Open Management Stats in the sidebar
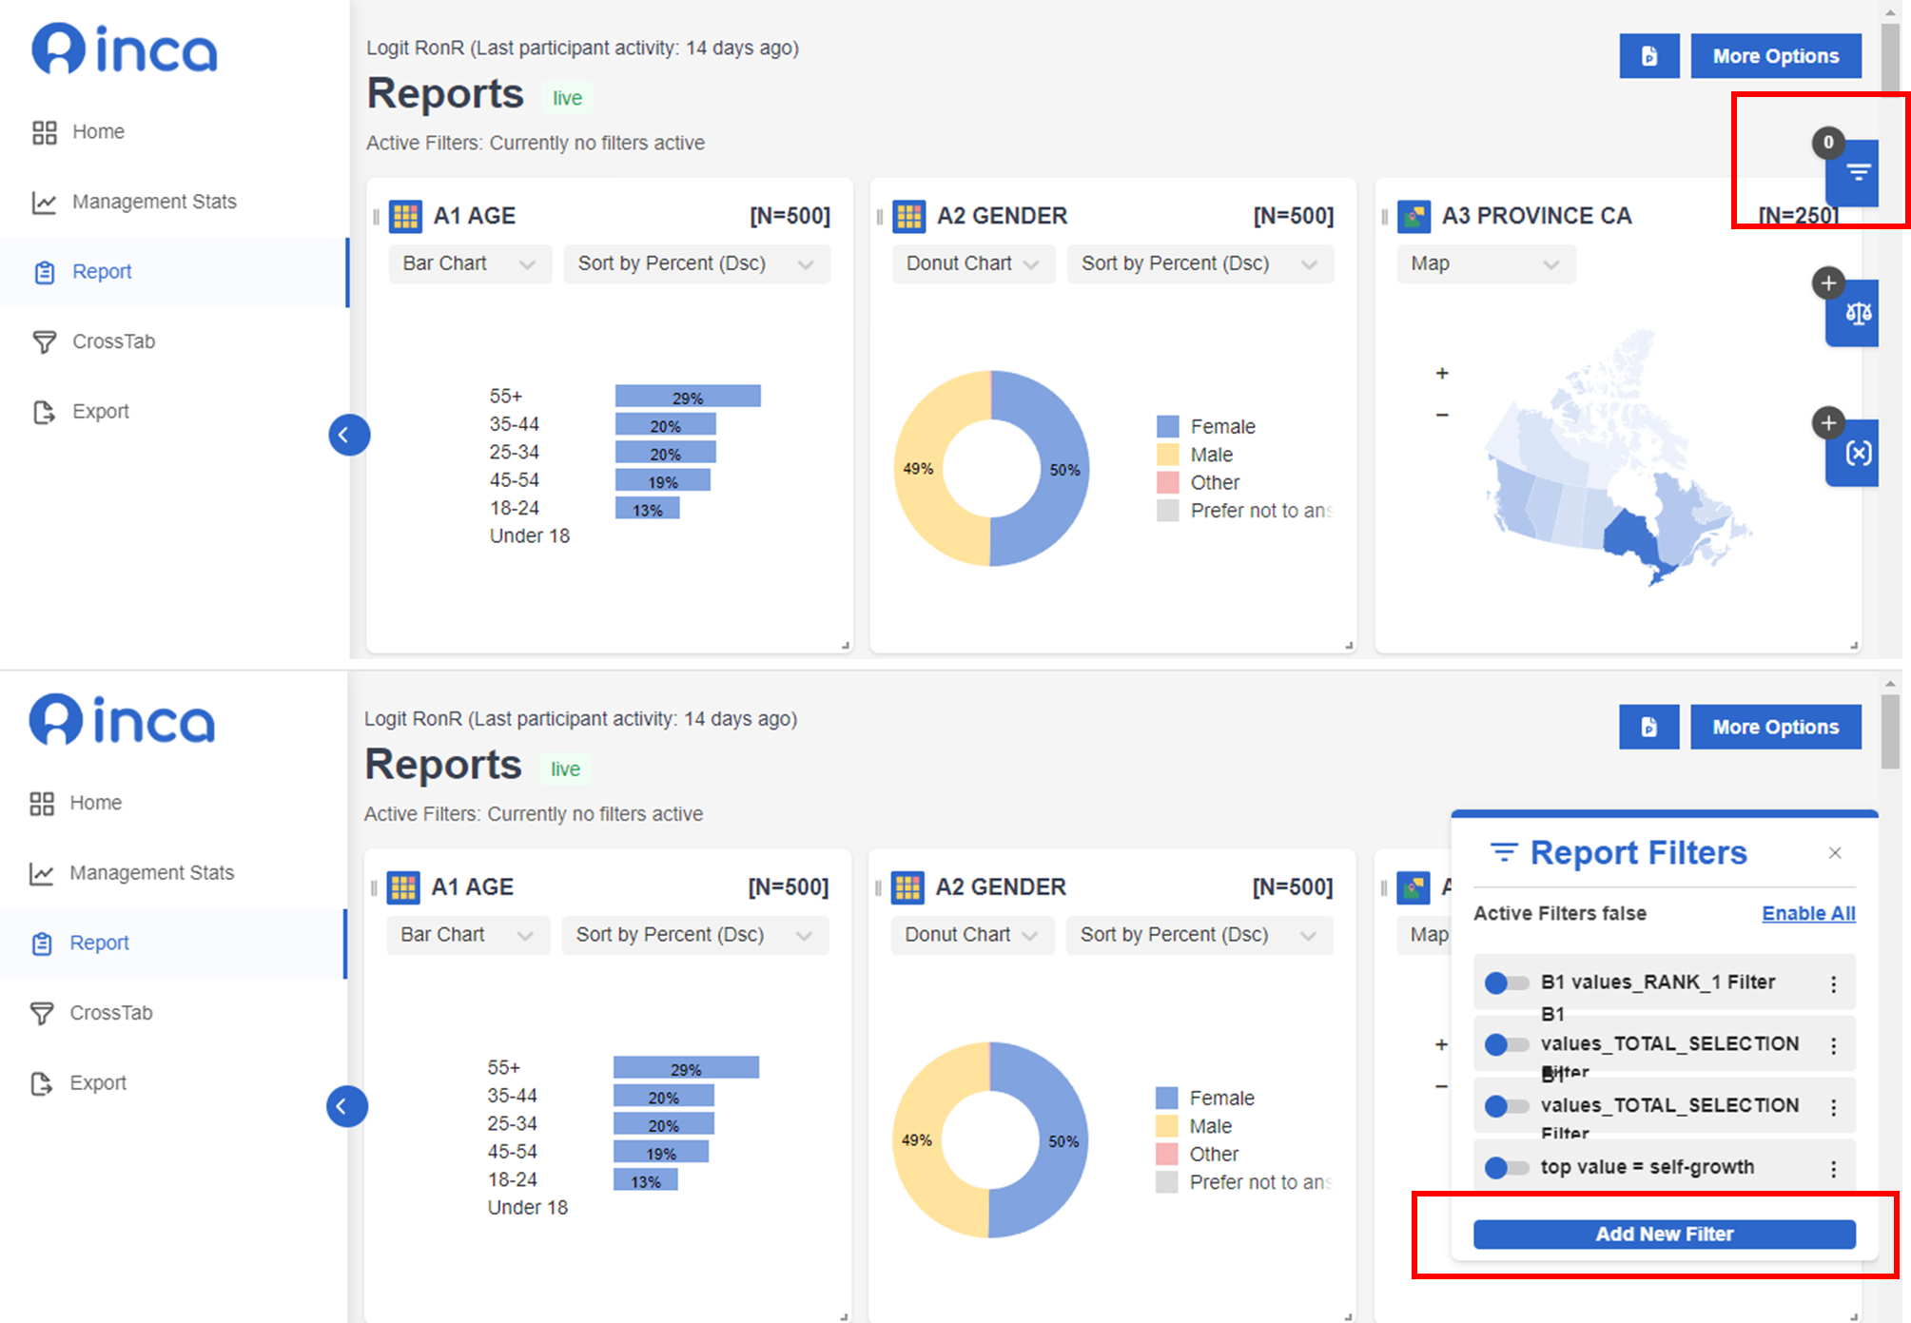This screenshot has width=1911, height=1323. [x=153, y=202]
